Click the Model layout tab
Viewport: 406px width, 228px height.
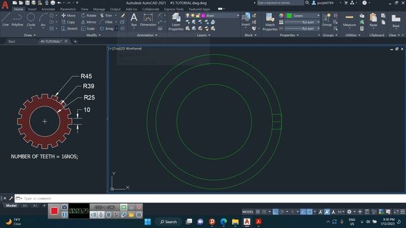[x=11, y=205]
